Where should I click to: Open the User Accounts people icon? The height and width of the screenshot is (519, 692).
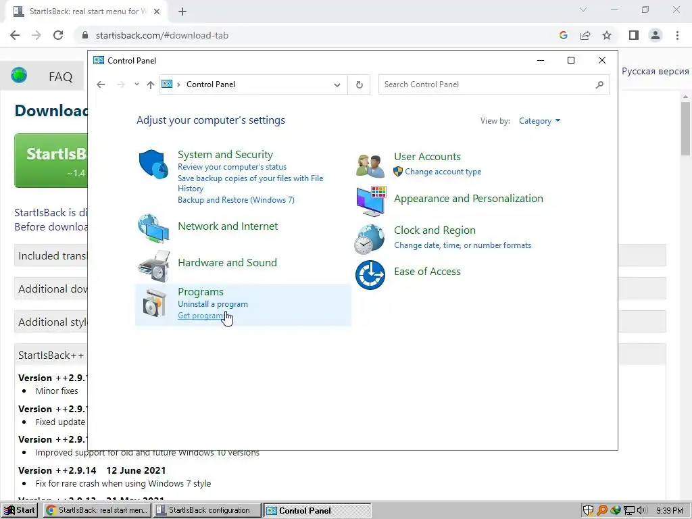point(370,165)
